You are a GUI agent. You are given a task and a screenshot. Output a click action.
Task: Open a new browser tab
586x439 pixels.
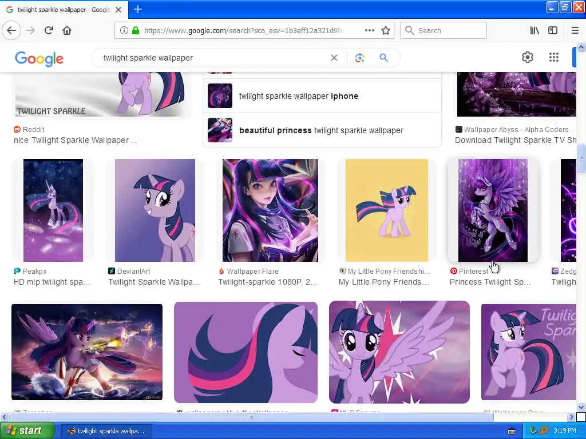coord(137,9)
